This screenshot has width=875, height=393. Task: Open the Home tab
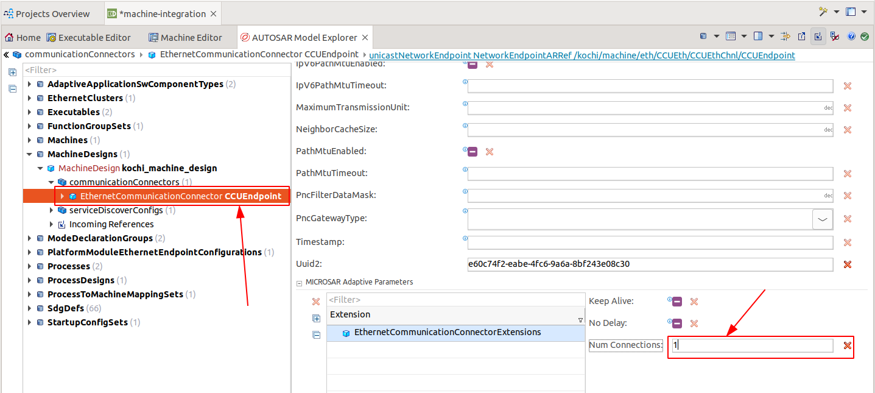tap(23, 37)
